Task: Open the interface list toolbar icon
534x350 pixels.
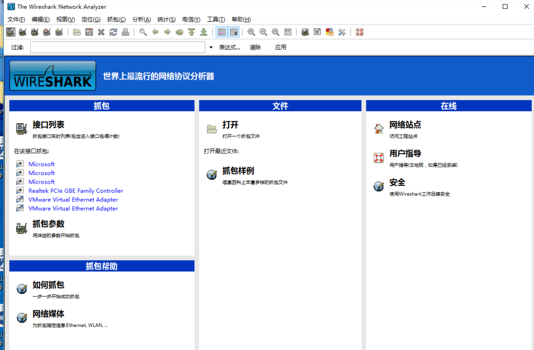Action: 10,32
